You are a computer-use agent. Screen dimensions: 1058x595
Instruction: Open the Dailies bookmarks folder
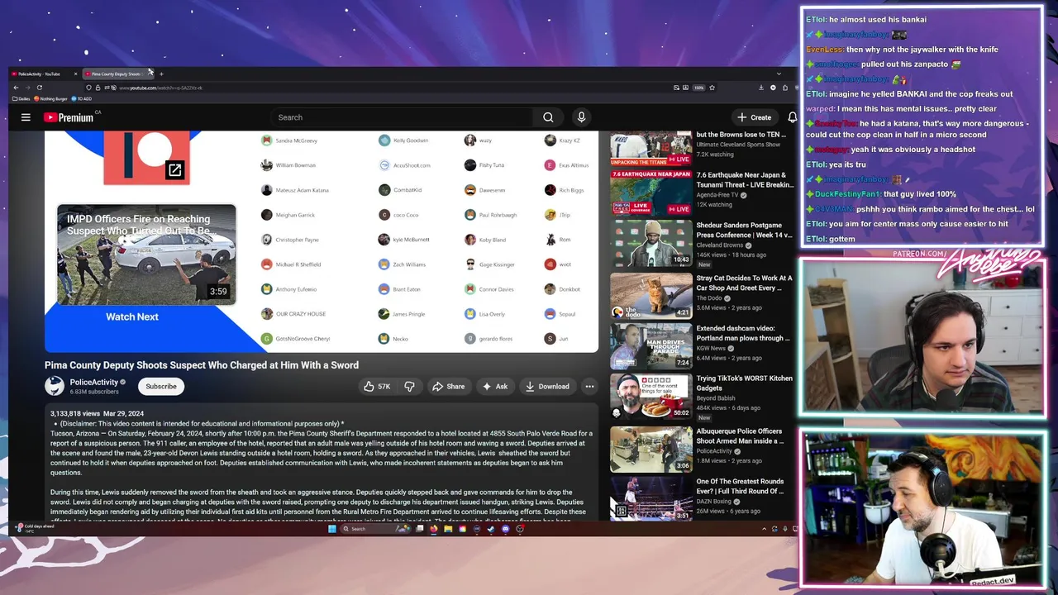click(x=22, y=98)
